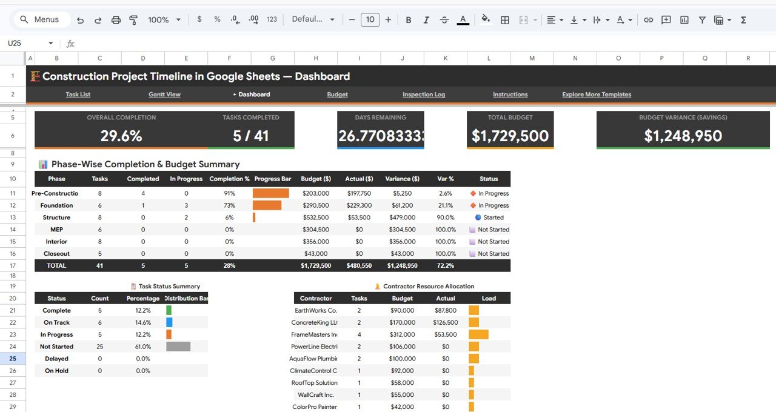The image size is (776, 412).
Task: Toggle bold formatting
Action: coord(408,19)
